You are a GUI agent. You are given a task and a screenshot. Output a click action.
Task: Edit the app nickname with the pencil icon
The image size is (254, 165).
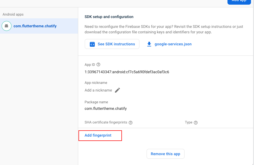[x=117, y=90]
